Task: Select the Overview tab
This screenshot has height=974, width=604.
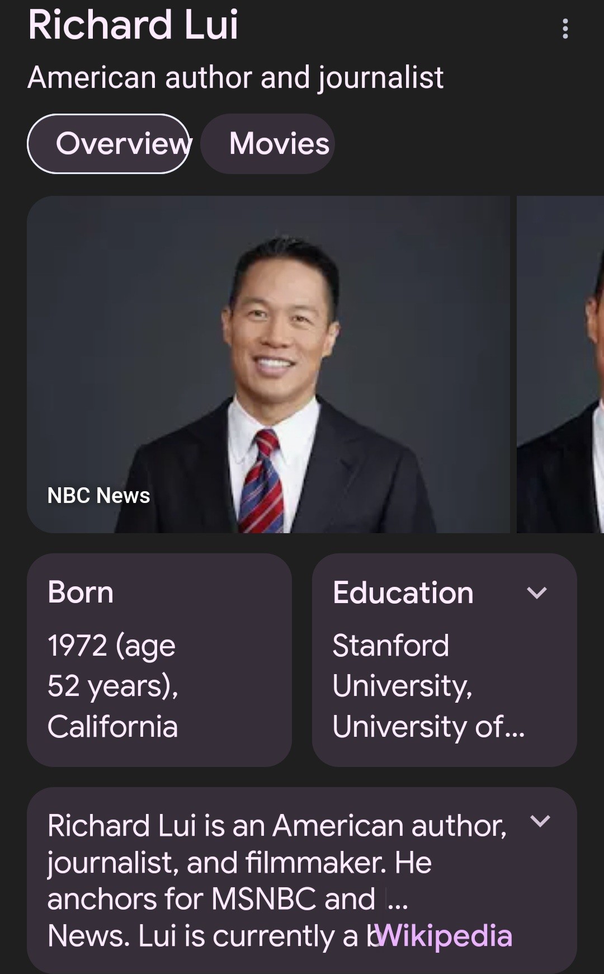Action: 108,144
